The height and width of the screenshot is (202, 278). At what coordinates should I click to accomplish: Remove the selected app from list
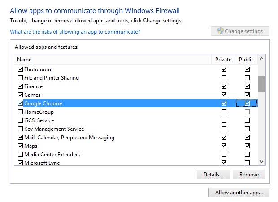[x=249, y=174]
